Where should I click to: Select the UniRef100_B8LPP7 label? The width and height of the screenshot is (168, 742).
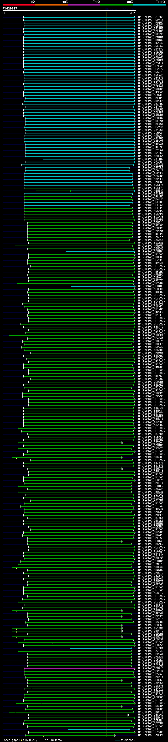click(x=151, y=112)
